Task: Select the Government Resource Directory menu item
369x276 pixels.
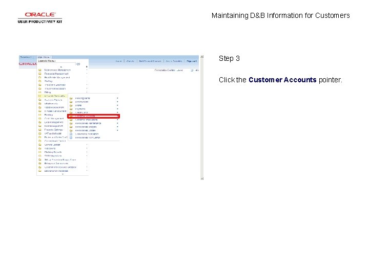Action: (x=60, y=167)
